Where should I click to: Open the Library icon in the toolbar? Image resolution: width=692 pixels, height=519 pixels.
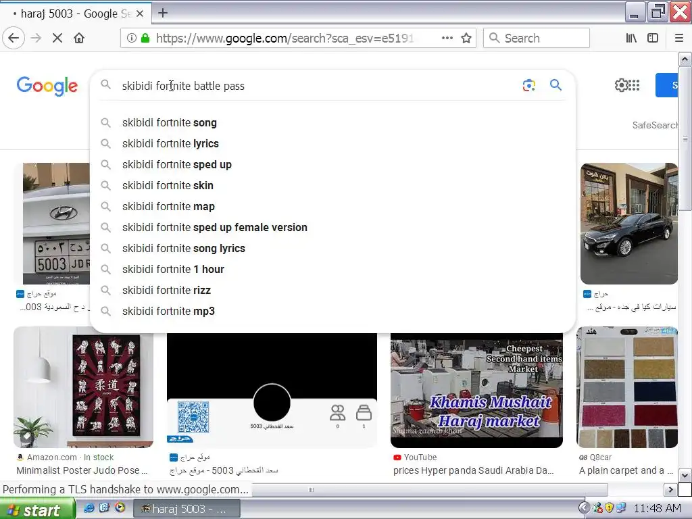tap(631, 38)
